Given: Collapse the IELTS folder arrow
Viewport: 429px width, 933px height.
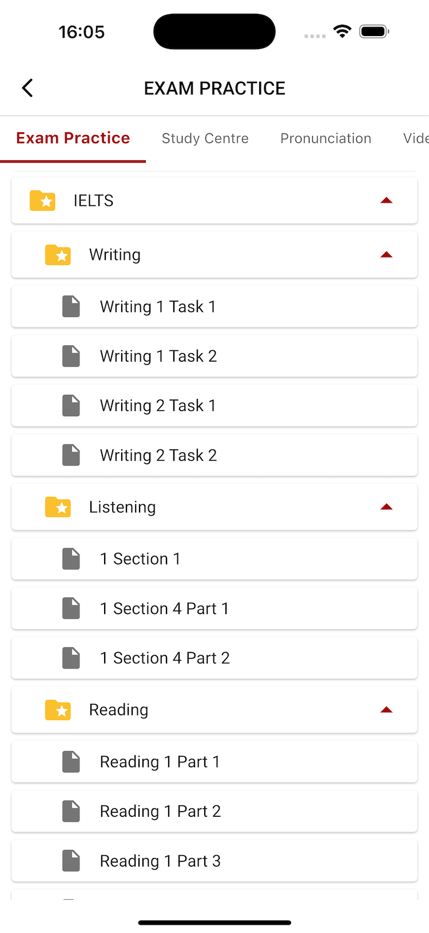Looking at the screenshot, I should click(387, 201).
